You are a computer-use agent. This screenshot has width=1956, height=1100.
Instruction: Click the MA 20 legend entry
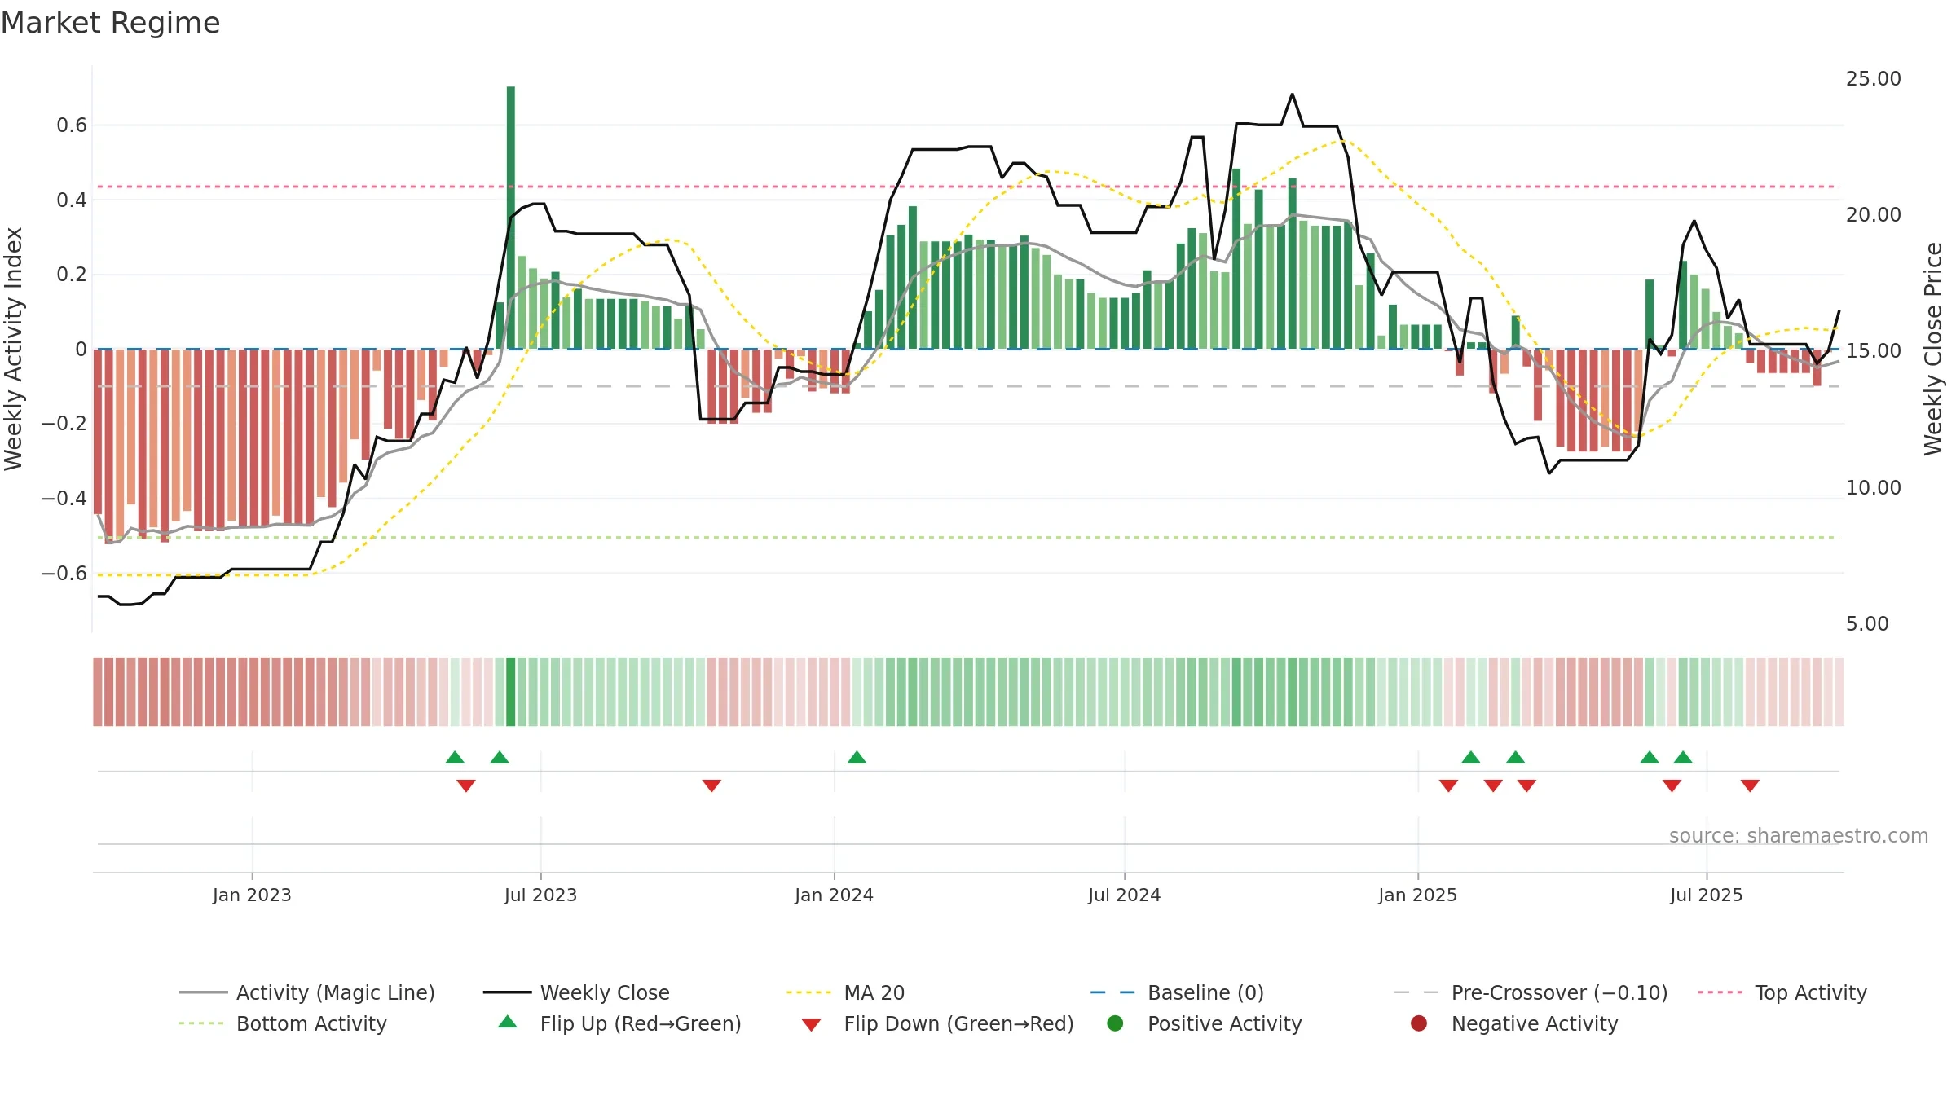(x=845, y=992)
